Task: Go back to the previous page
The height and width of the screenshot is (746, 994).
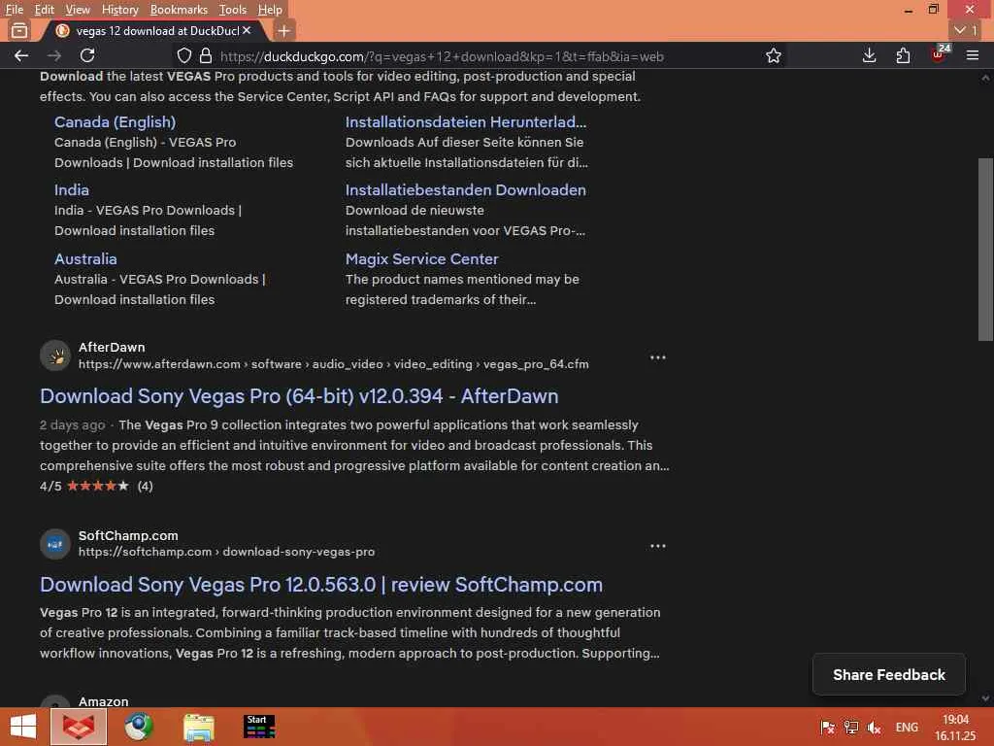Action: 21,55
